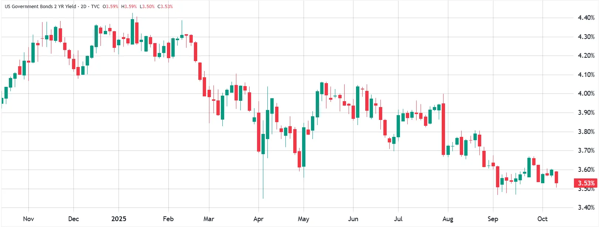This screenshot has width=599, height=227.
Task: Click the Nov label on time axis
Action: [28, 219]
